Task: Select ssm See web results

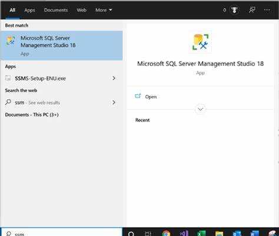Action: point(62,102)
